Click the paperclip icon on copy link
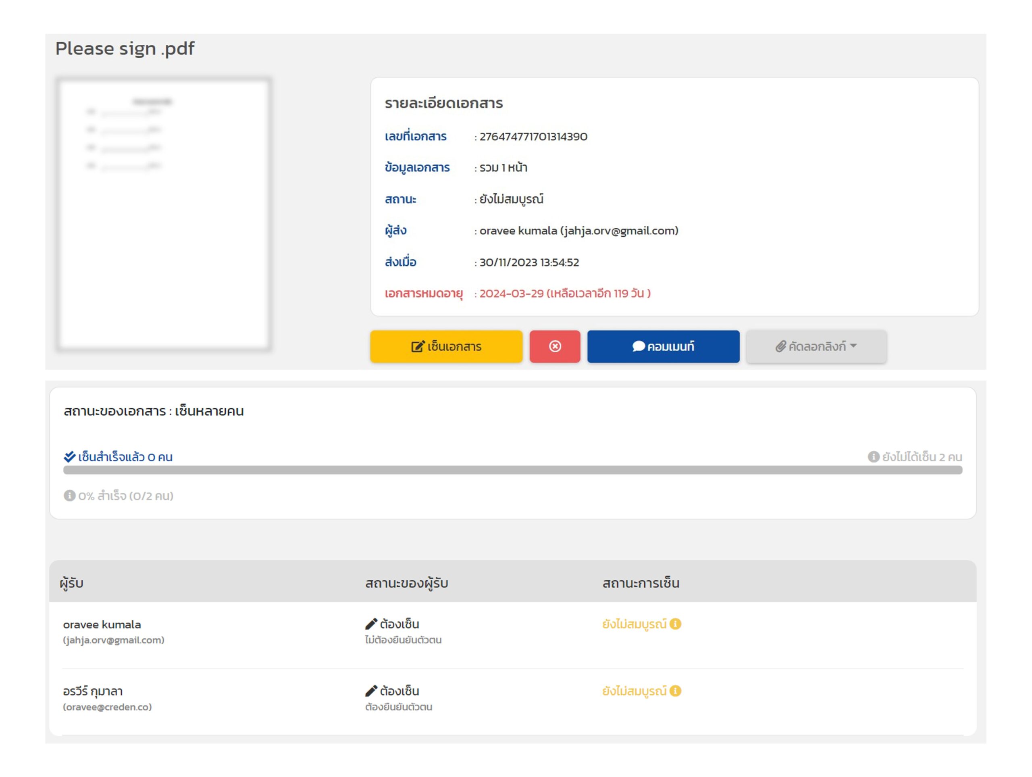This screenshot has height=777, width=1032. pyautogui.click(x=780, y=346)
